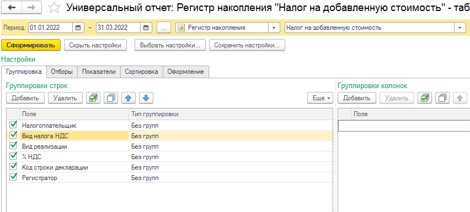
Task: Click the end date field 31.03.2022
Action: point(118,28)
